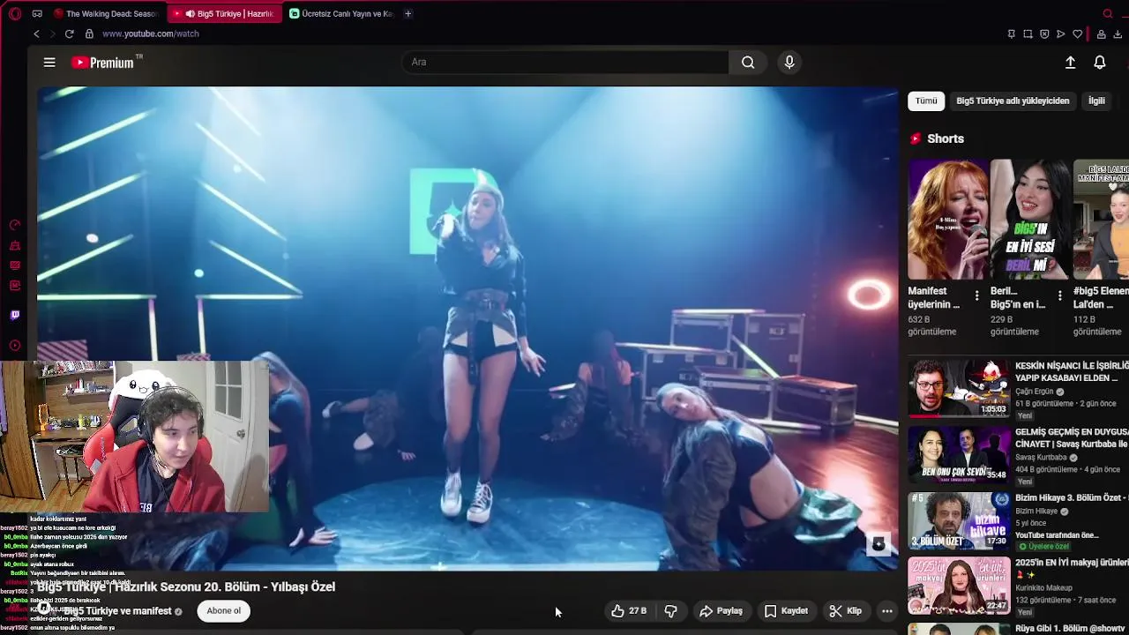Open Twitch in the Opera sidebar

click(x=15, y=315)
